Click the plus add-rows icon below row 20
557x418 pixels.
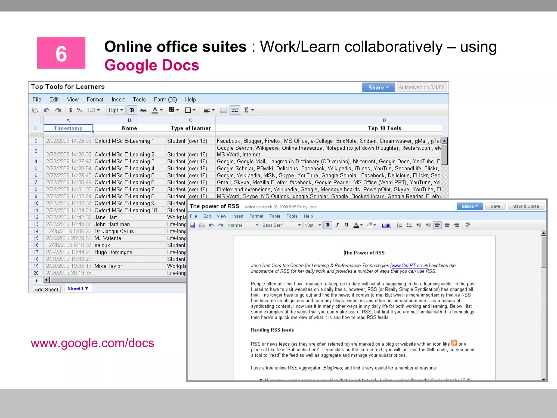[36, 281]
